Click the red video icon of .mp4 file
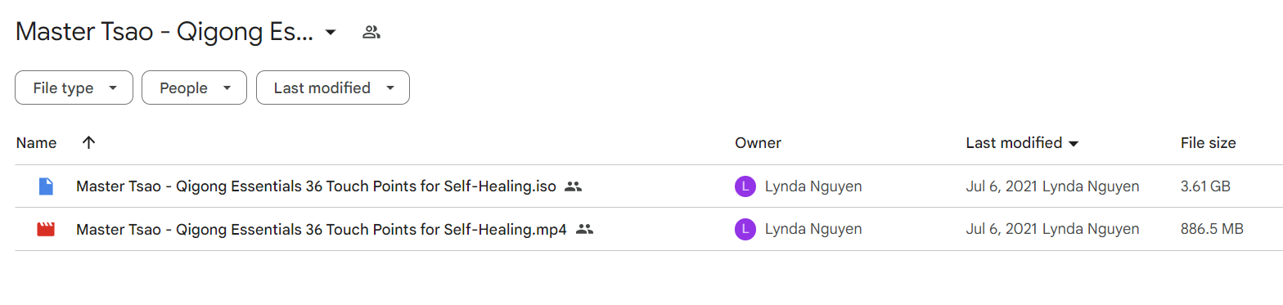 (46, 229)
